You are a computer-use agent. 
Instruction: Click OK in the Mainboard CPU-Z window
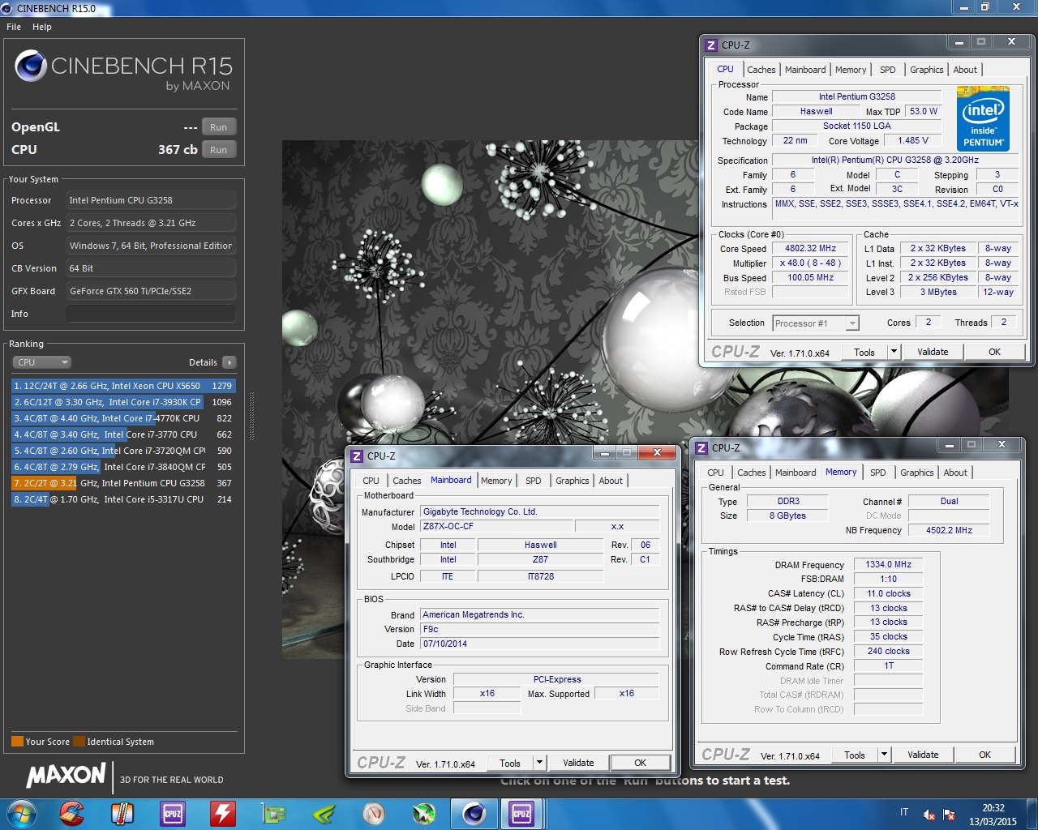(x=640, y=763)
